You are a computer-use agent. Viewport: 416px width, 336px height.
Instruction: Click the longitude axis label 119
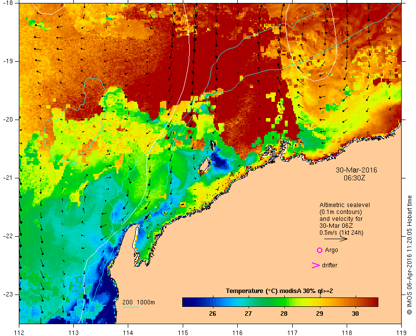401,333
